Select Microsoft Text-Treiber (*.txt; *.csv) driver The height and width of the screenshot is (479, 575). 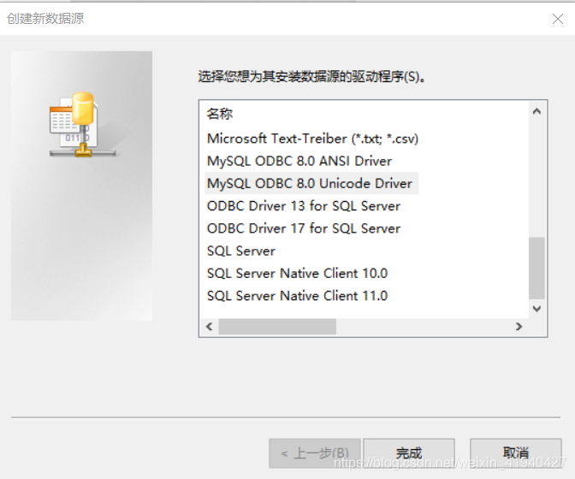[312, 139]
